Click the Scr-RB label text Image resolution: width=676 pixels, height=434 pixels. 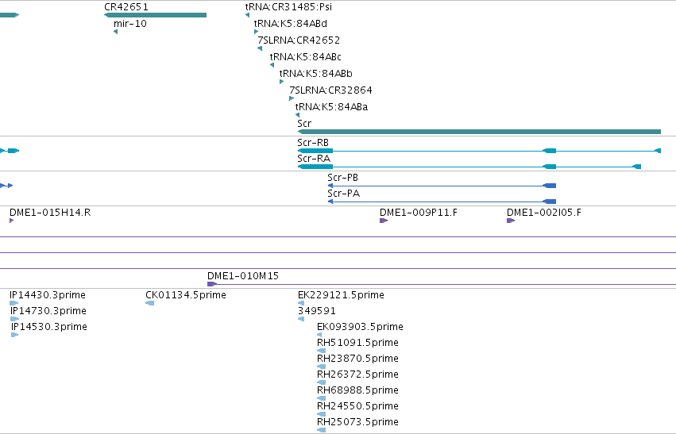click(313, 143)
